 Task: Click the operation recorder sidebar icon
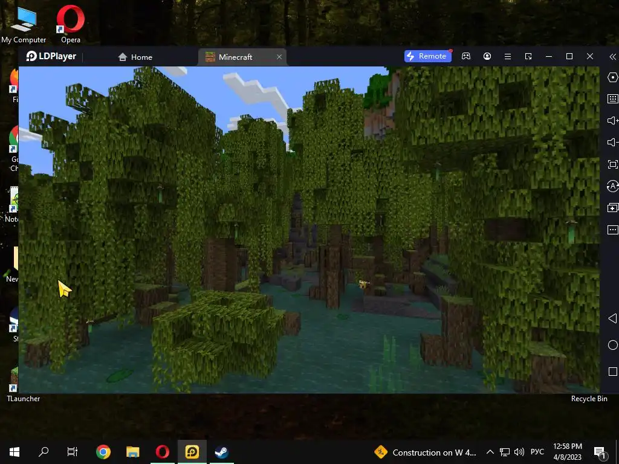point(613,186)
